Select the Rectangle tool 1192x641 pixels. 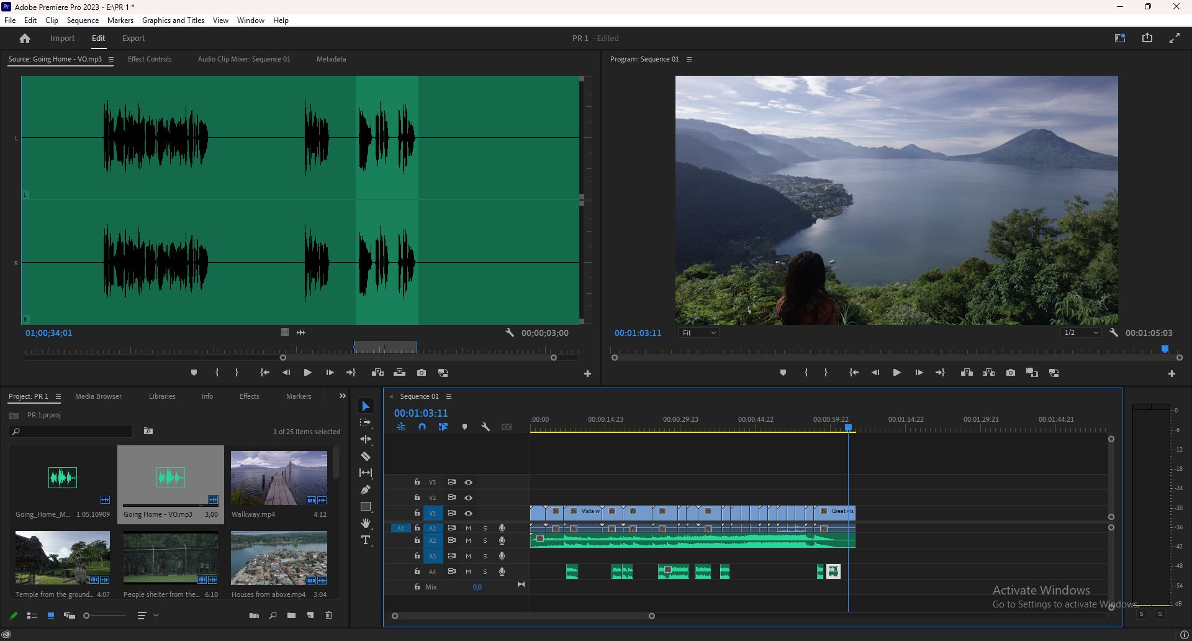366,506
